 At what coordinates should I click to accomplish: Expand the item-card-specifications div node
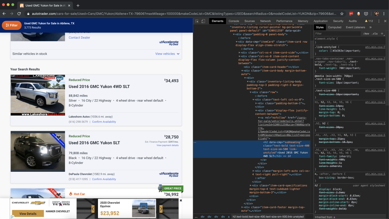tap(251, 186)
